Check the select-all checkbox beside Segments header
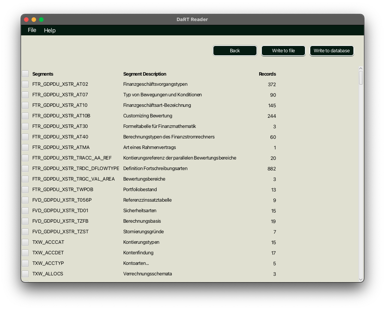The image size is (385, 310). click(x=25, y=74)
